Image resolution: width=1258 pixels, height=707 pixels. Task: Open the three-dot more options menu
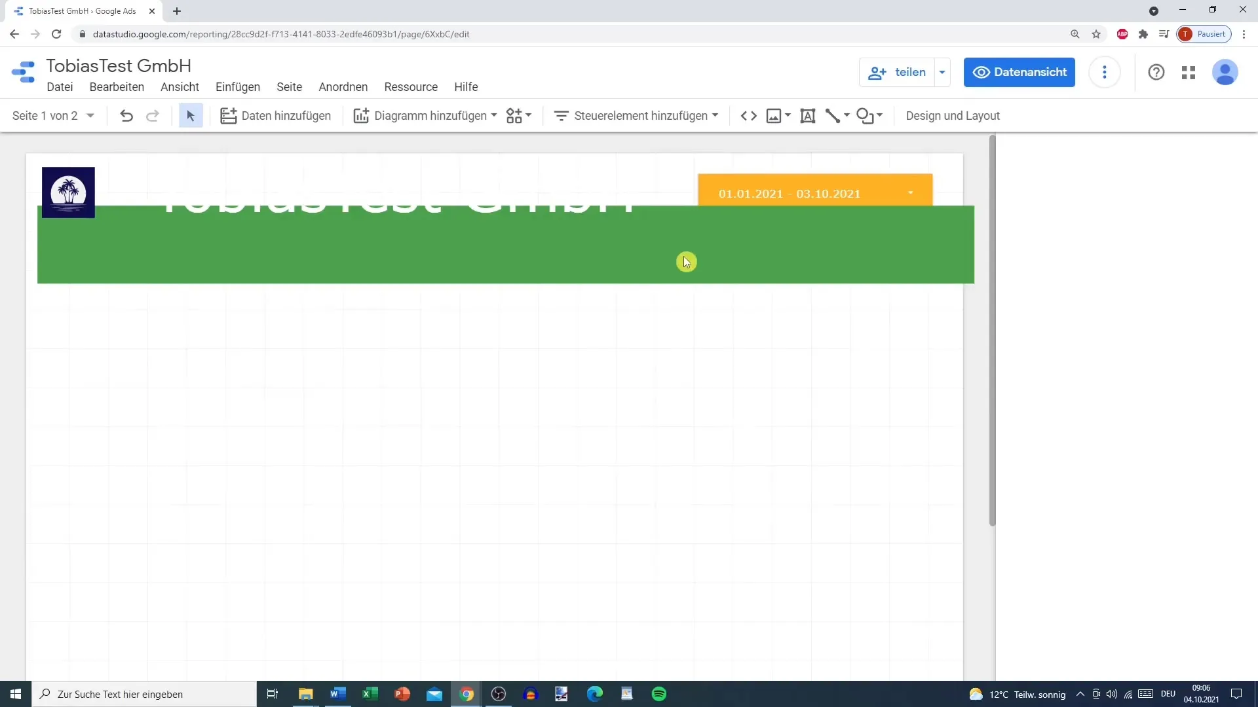coord(1105,73)
